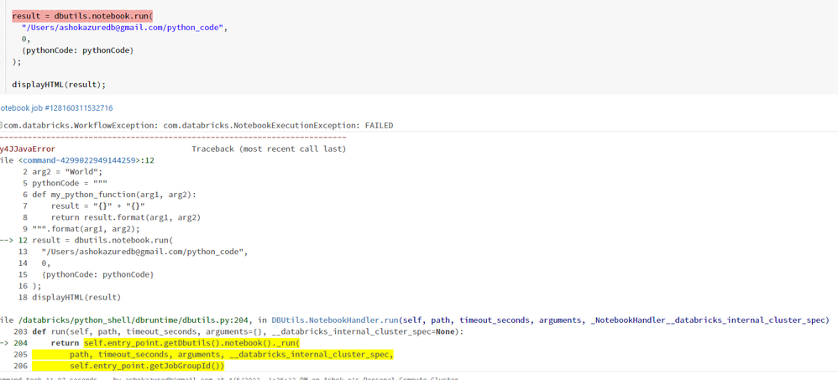Click highlighted self.entry_point.getJobGroupId() on line 206
The height and width of the screenshot is (380, 838).
[147, 366]
